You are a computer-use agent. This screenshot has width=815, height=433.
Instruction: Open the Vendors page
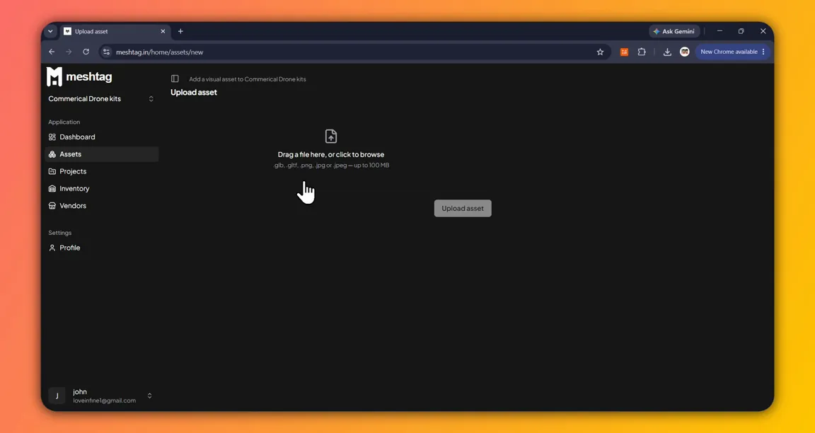[101, 205]
